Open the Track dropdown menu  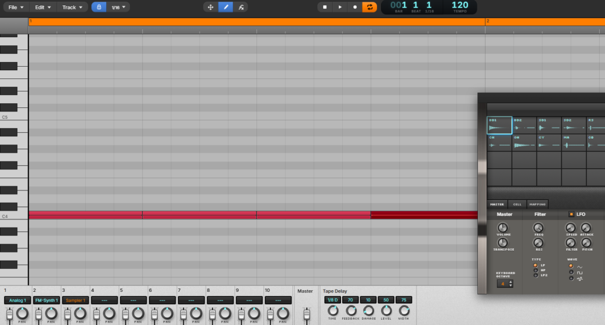tap(72, 7)
